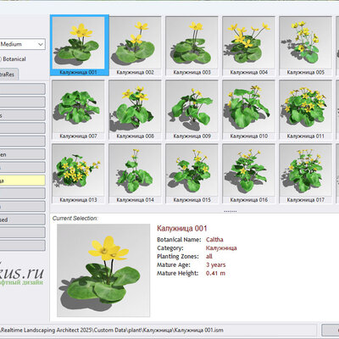339x339 pixels.
Task: Select the Калужница 002 plant thumbnail
Action: click(135, 46)
